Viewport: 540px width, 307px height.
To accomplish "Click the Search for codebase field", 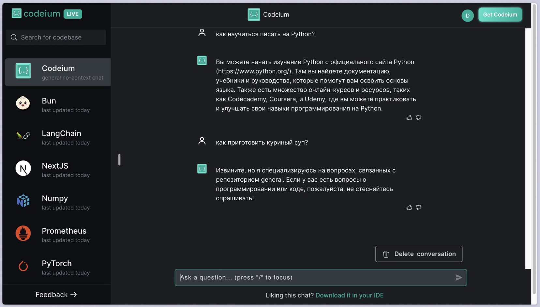I will (60, 38).
